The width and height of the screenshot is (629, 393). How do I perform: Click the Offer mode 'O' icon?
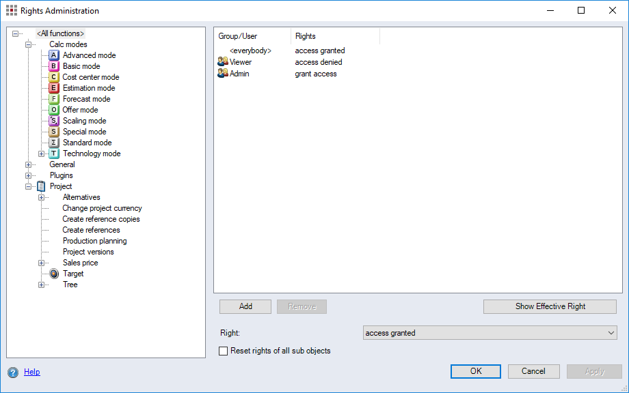(54, 110)
